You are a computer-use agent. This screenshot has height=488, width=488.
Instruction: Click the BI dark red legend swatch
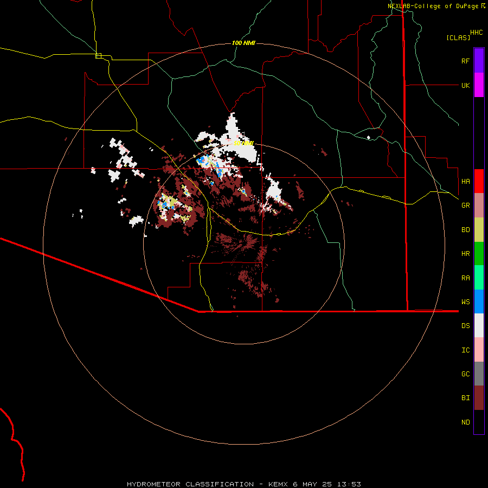pos(479,398)
